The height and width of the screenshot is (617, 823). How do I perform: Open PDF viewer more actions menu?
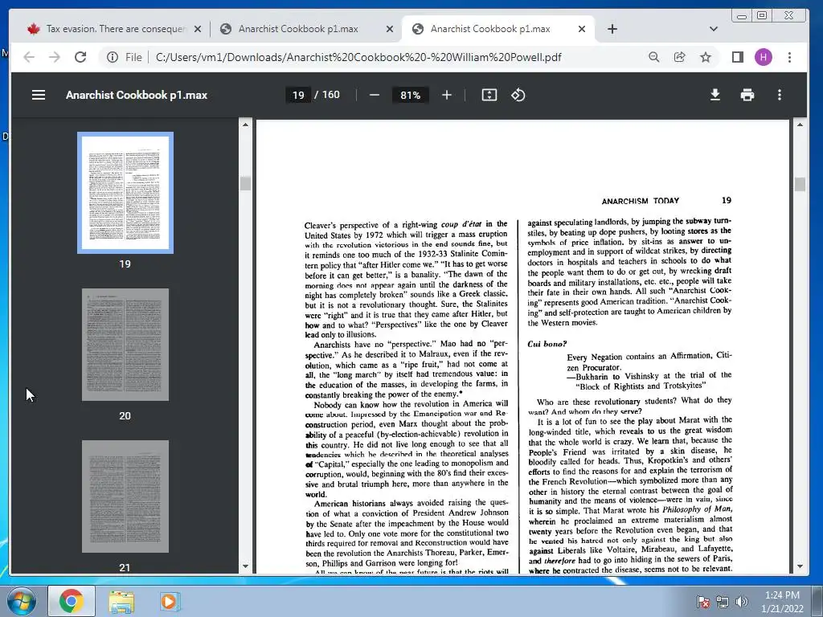[780, 95]
